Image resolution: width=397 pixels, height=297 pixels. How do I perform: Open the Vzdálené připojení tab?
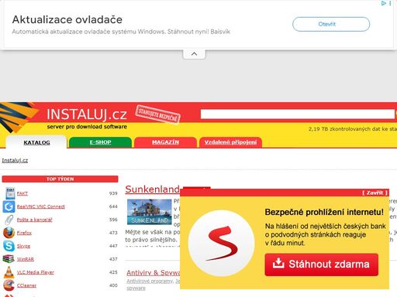(230, 142)
